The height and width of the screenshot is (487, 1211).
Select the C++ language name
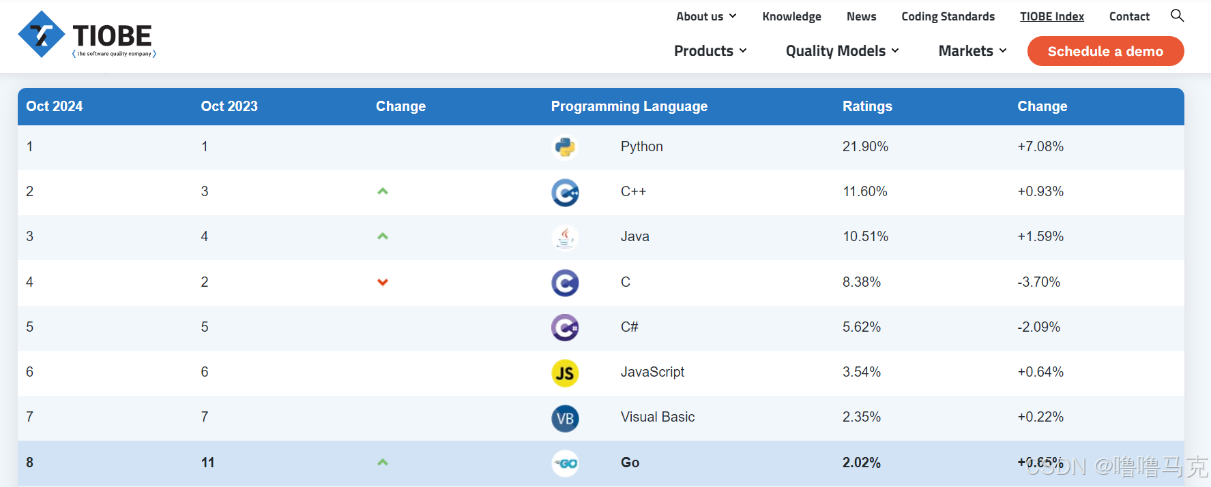pyautogui.click(x=633, y=191)
